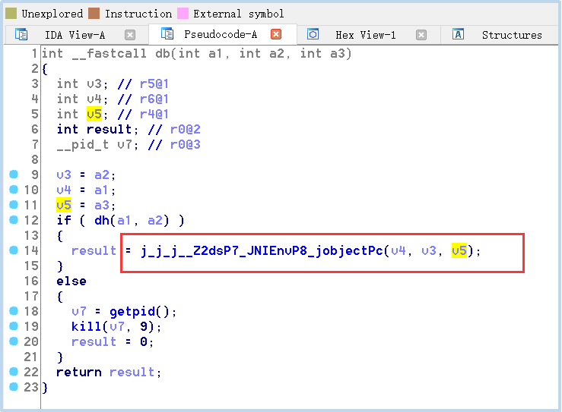Select highlighted v5 on assignment line 11
Viewport: 562px width, 412px height.
click(x=64, y=206)
